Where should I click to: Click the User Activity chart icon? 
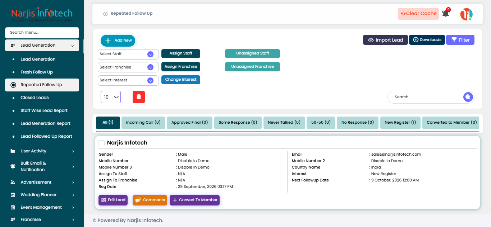(13, 151)
